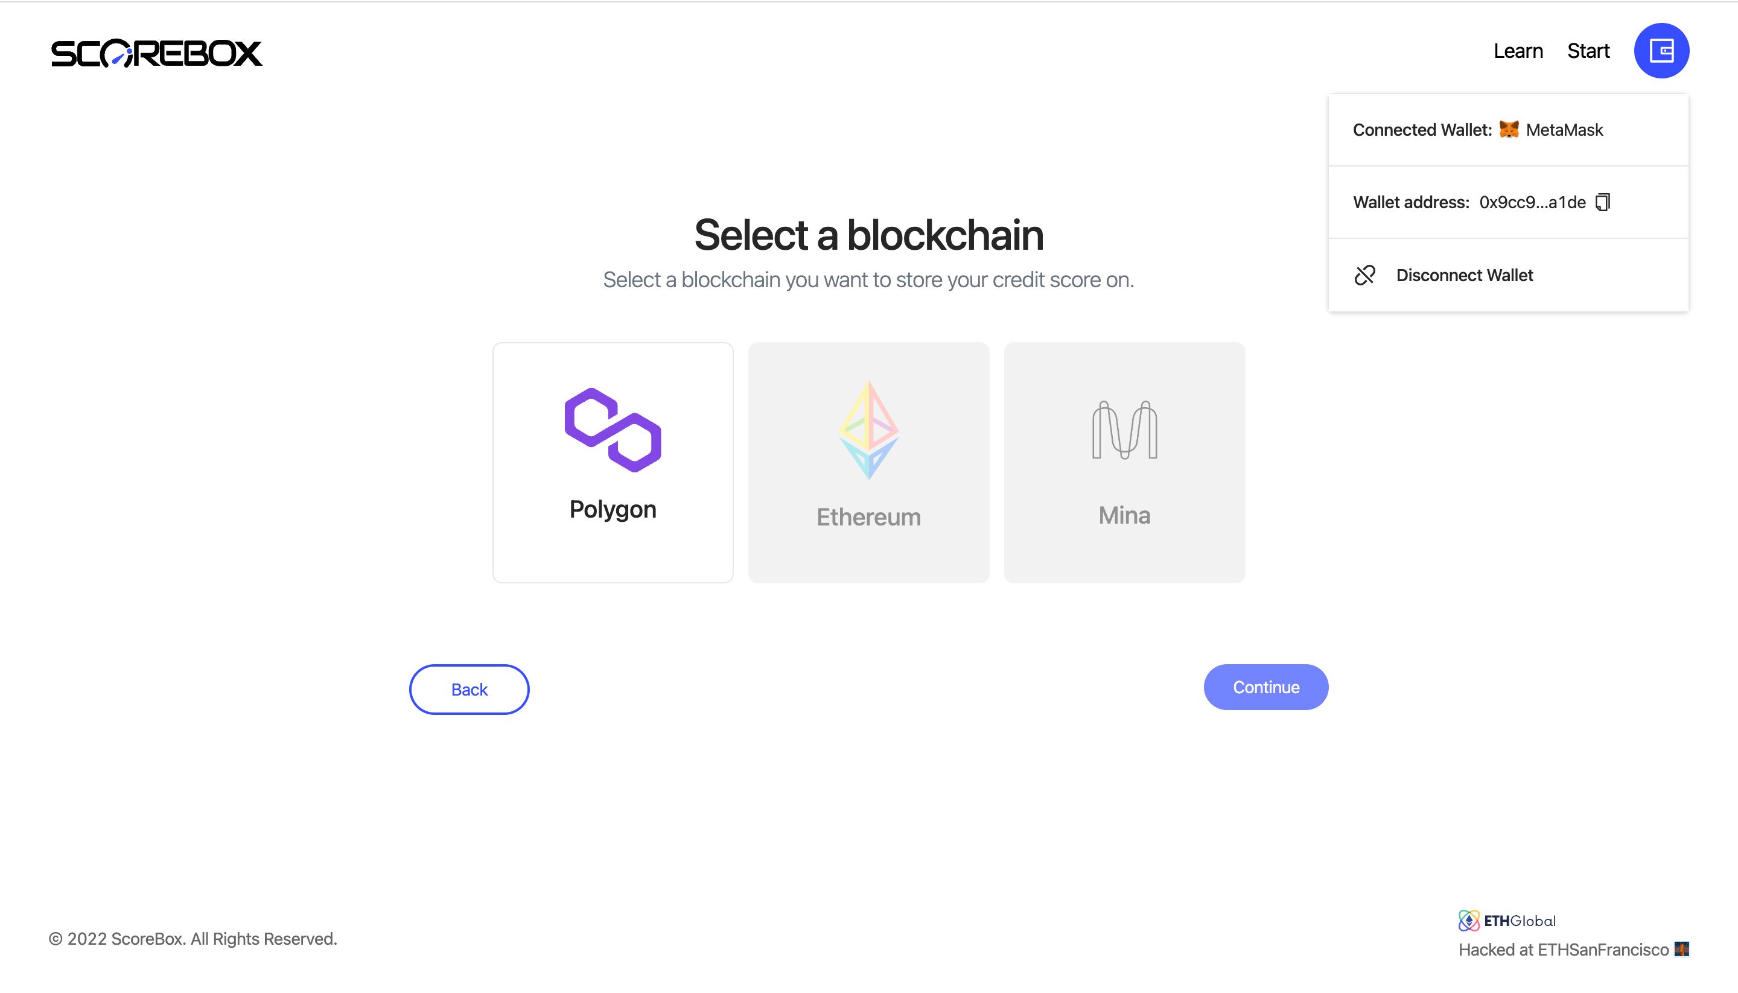Click the copy wallet address icon
The image size is (1738, 993).
[1603, 201]
